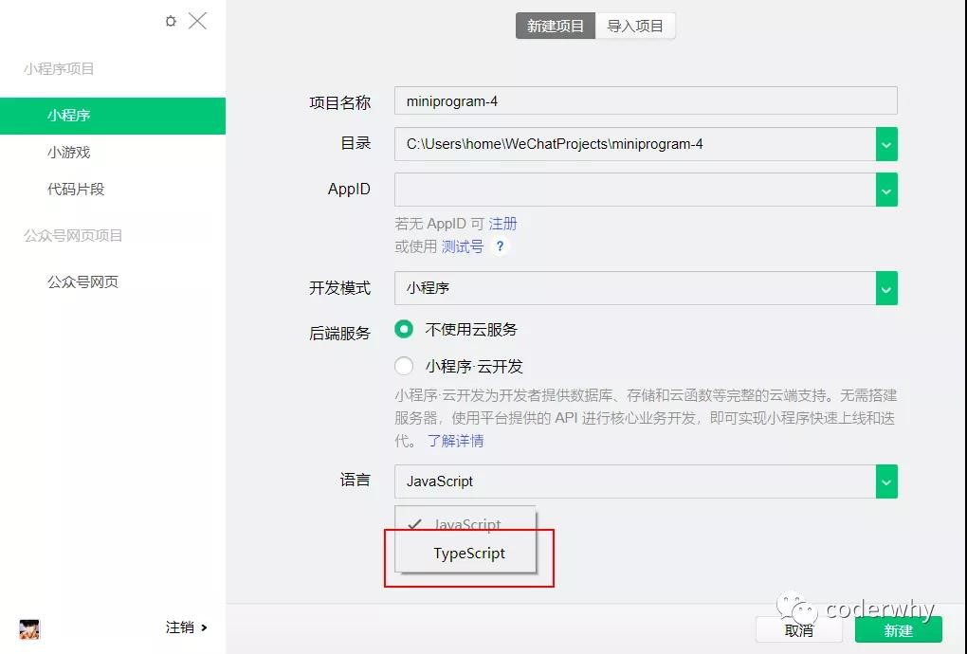Select 小程序 in the sidebar
Image resolution: width=967 pixels, height=654 pixels.
(x=113, y=116)
